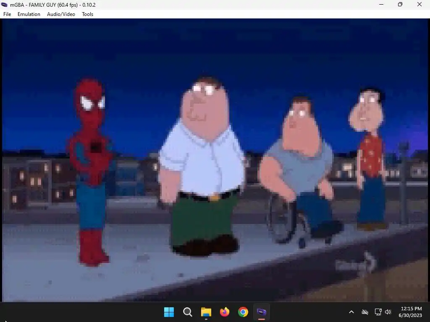The width and height of the screenshot is (430, 322).
Task: Open the File menu
Action: (7, 14)
